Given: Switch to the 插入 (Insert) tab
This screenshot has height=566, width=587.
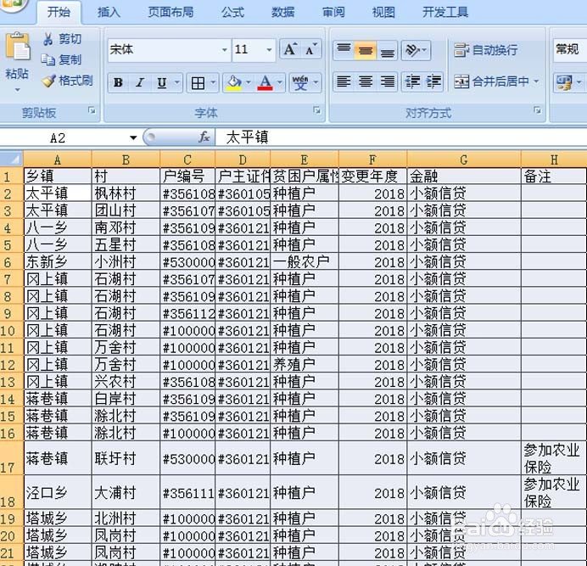Looking at the screenshot, I should click(109, 12).
